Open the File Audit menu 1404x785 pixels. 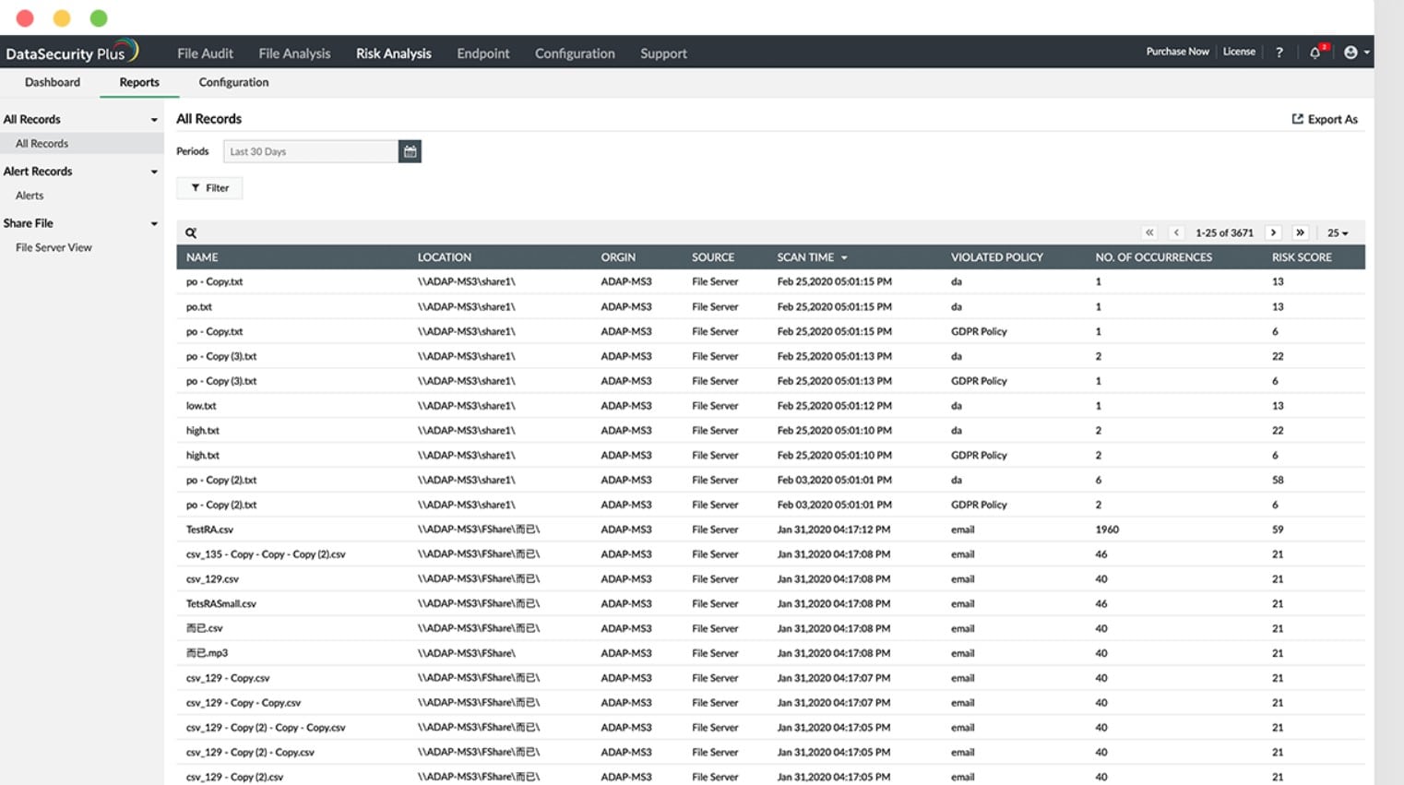tap(205, 54)
